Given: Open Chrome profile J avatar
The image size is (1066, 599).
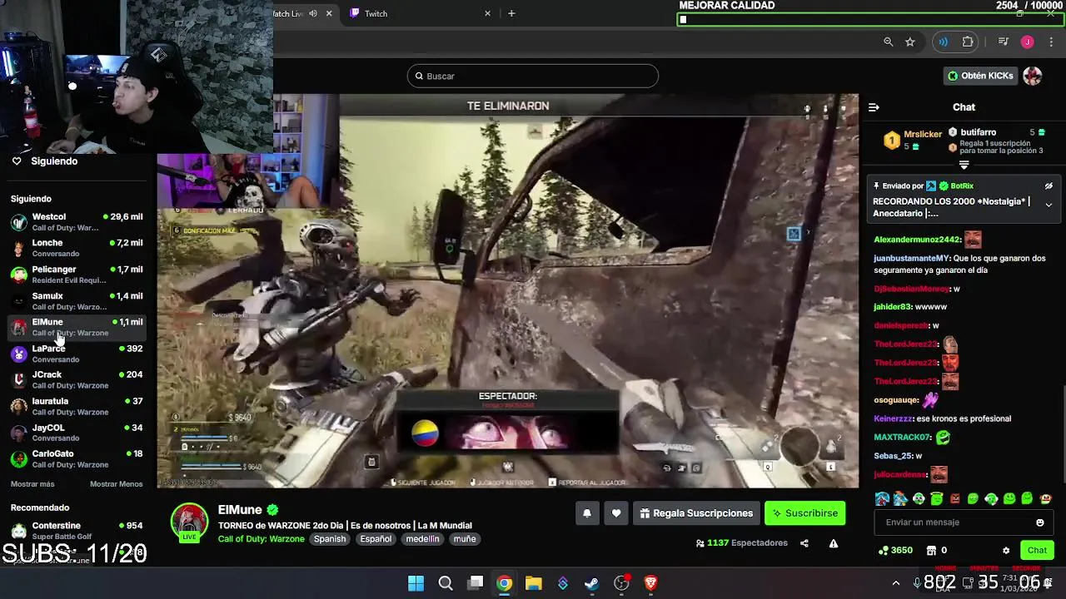Looking at the screenshot, I should (1028, 42).
